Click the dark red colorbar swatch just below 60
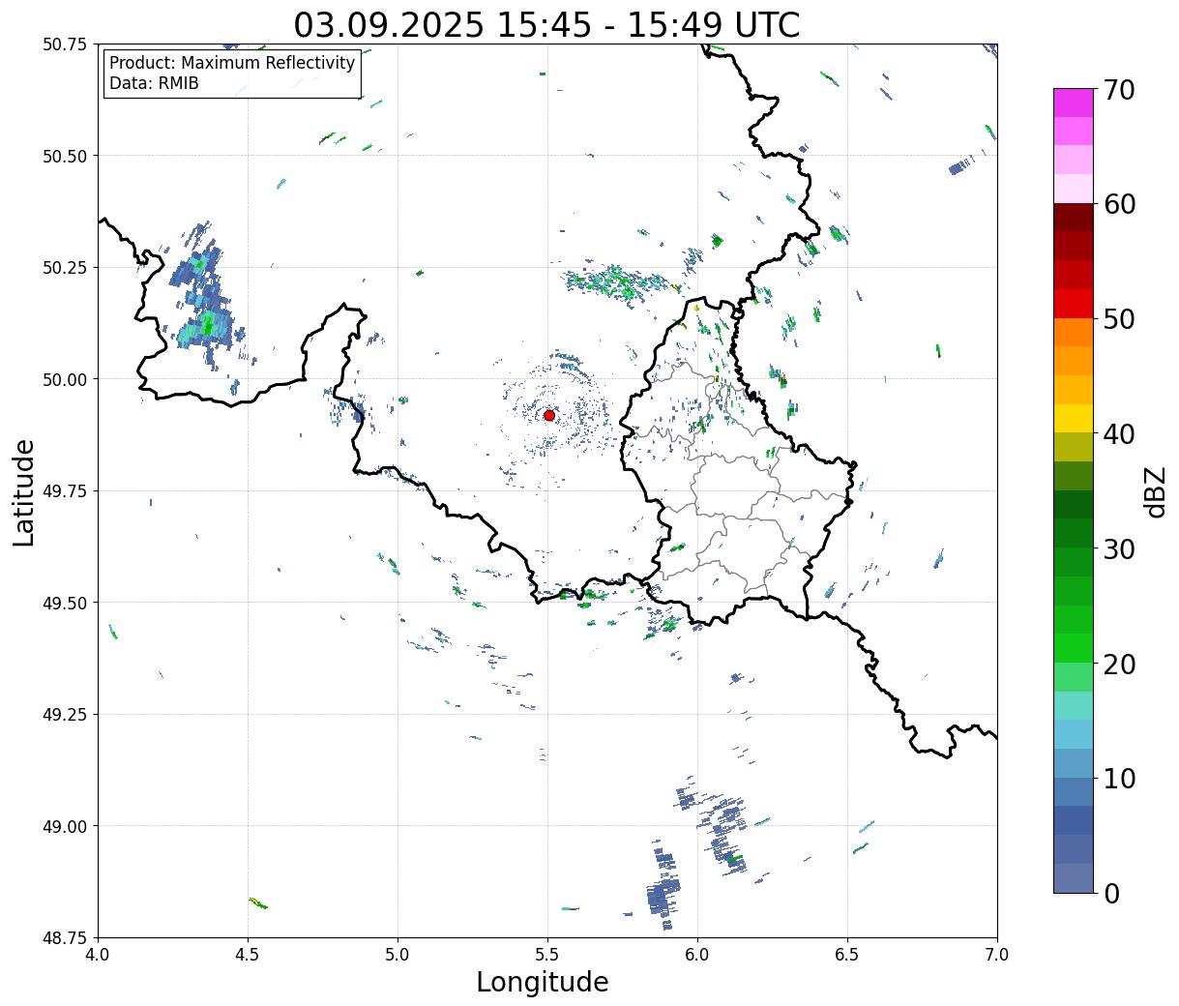 click(1074, 218)
